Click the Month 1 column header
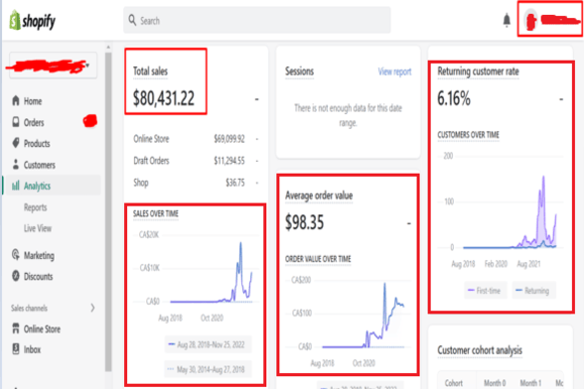The height and width of the screenshot is (389, 584). pyautogui.click(x=530, y=383)
